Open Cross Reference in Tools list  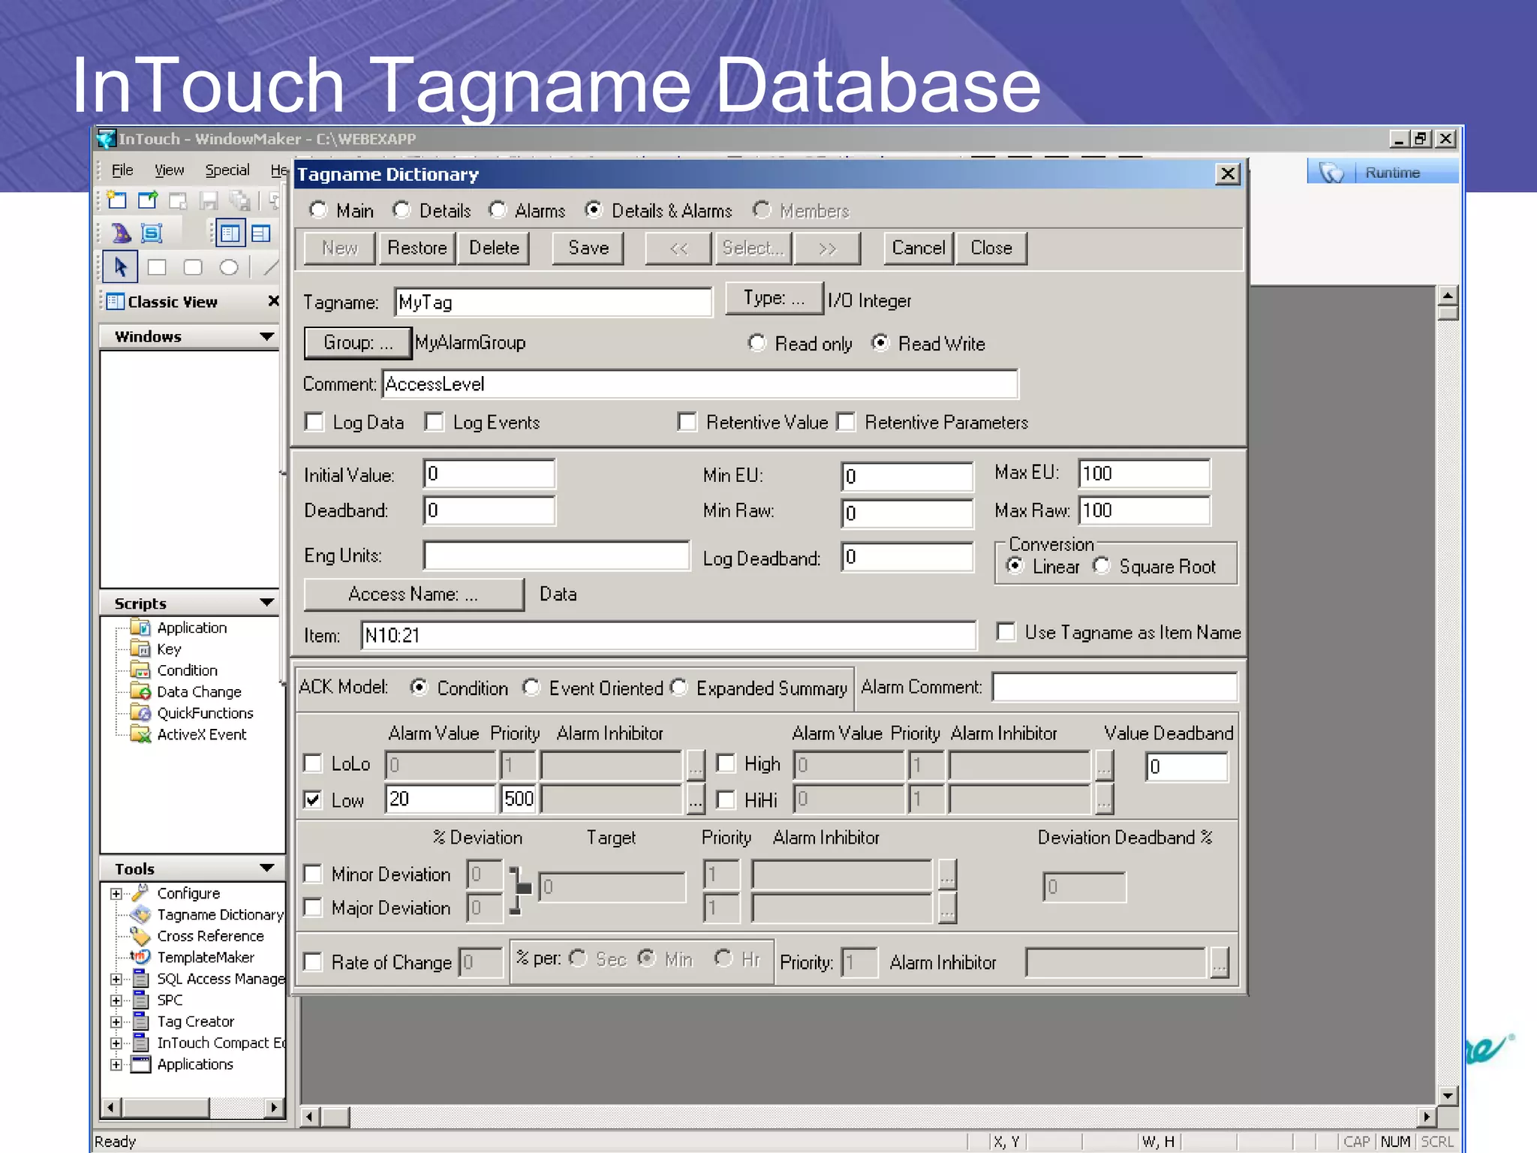click(x=210, y=936)
